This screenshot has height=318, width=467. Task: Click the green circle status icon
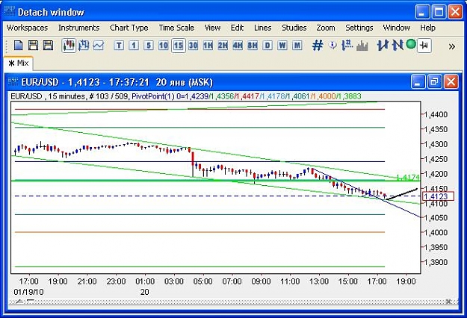[x=411, y=44]
